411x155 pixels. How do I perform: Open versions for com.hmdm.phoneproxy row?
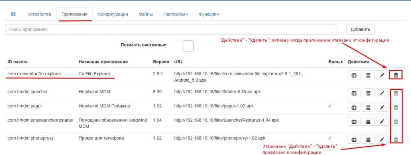point(354,139)
